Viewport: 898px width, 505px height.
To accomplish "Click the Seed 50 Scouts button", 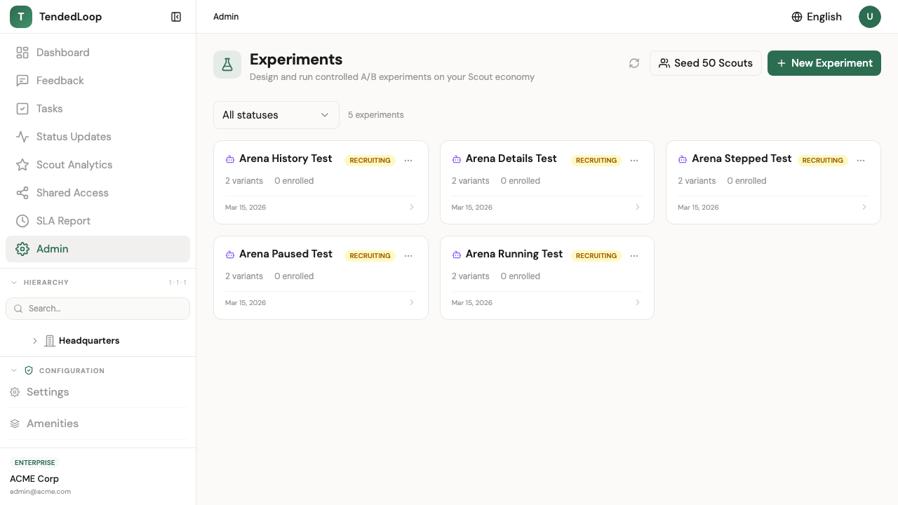I will [x=705, y=63].
